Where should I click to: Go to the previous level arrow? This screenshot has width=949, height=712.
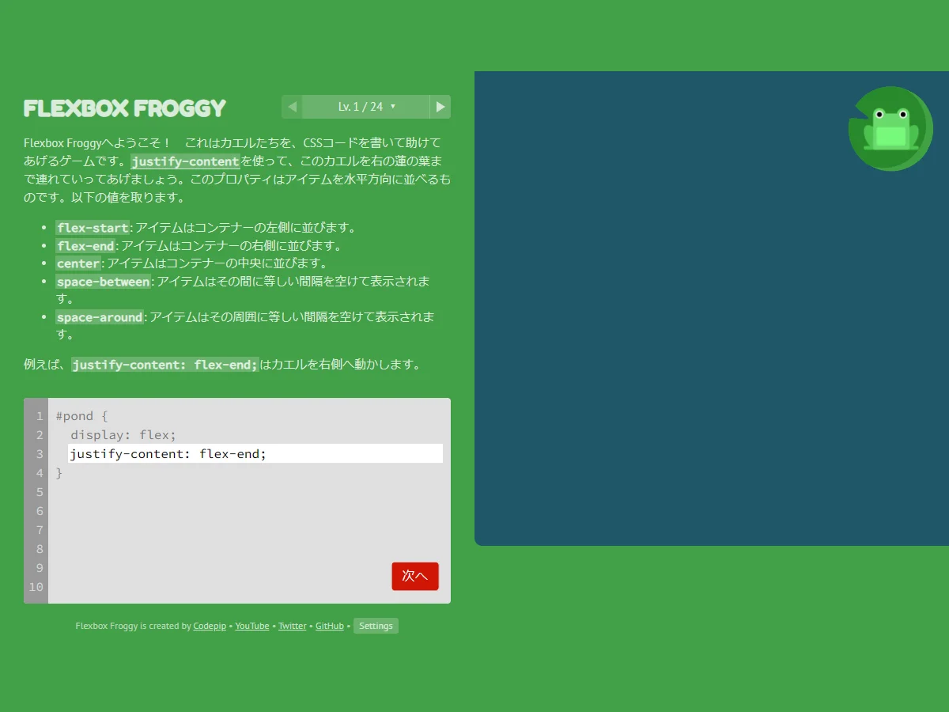pos(292,107)
